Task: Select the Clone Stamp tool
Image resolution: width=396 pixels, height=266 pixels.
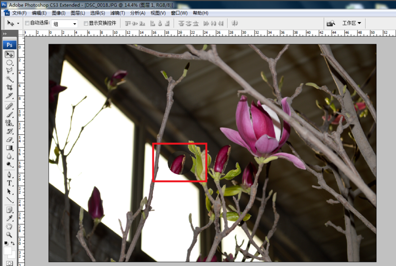Action: [x=9, y=123]
